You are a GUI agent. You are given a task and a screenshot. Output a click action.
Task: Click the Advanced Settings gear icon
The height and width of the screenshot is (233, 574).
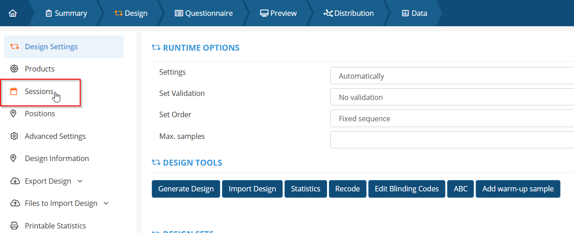pyautogui.click(x=14, y=136)
